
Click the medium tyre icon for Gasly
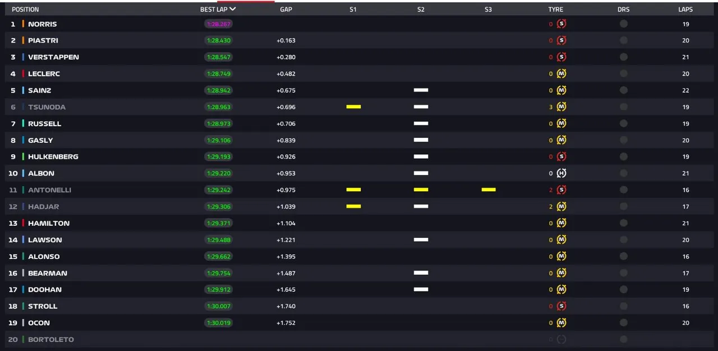click(561, 140)
